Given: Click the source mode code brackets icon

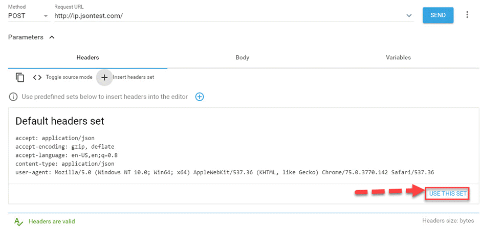Looking at the screenshot, I should coord(37,78).
